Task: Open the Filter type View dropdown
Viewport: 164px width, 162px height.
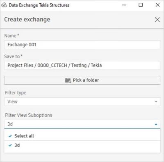Action: [x=82, y=101]
